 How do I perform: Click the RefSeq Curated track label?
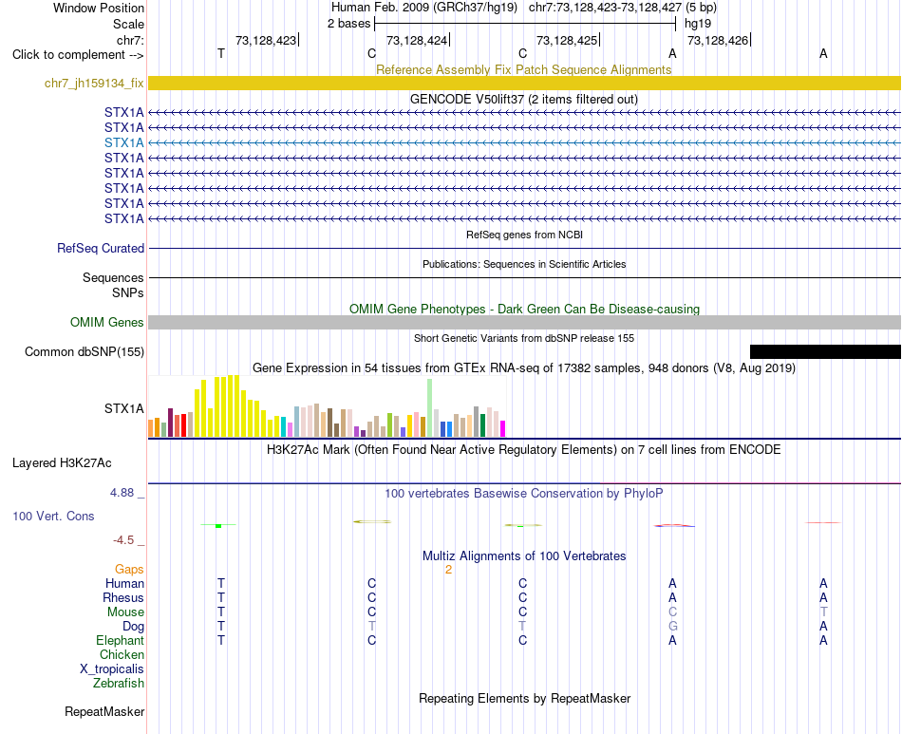click(100, 249)
